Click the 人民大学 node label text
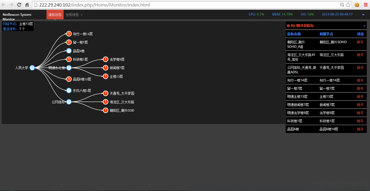The width and height of the screenshot is (370, 191). pyautogui.click(x=22, y=68)
